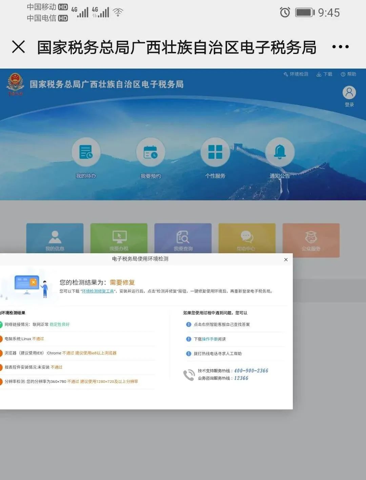
Task: Click the Wi-Fi icon in status bar
Action: 118,13
